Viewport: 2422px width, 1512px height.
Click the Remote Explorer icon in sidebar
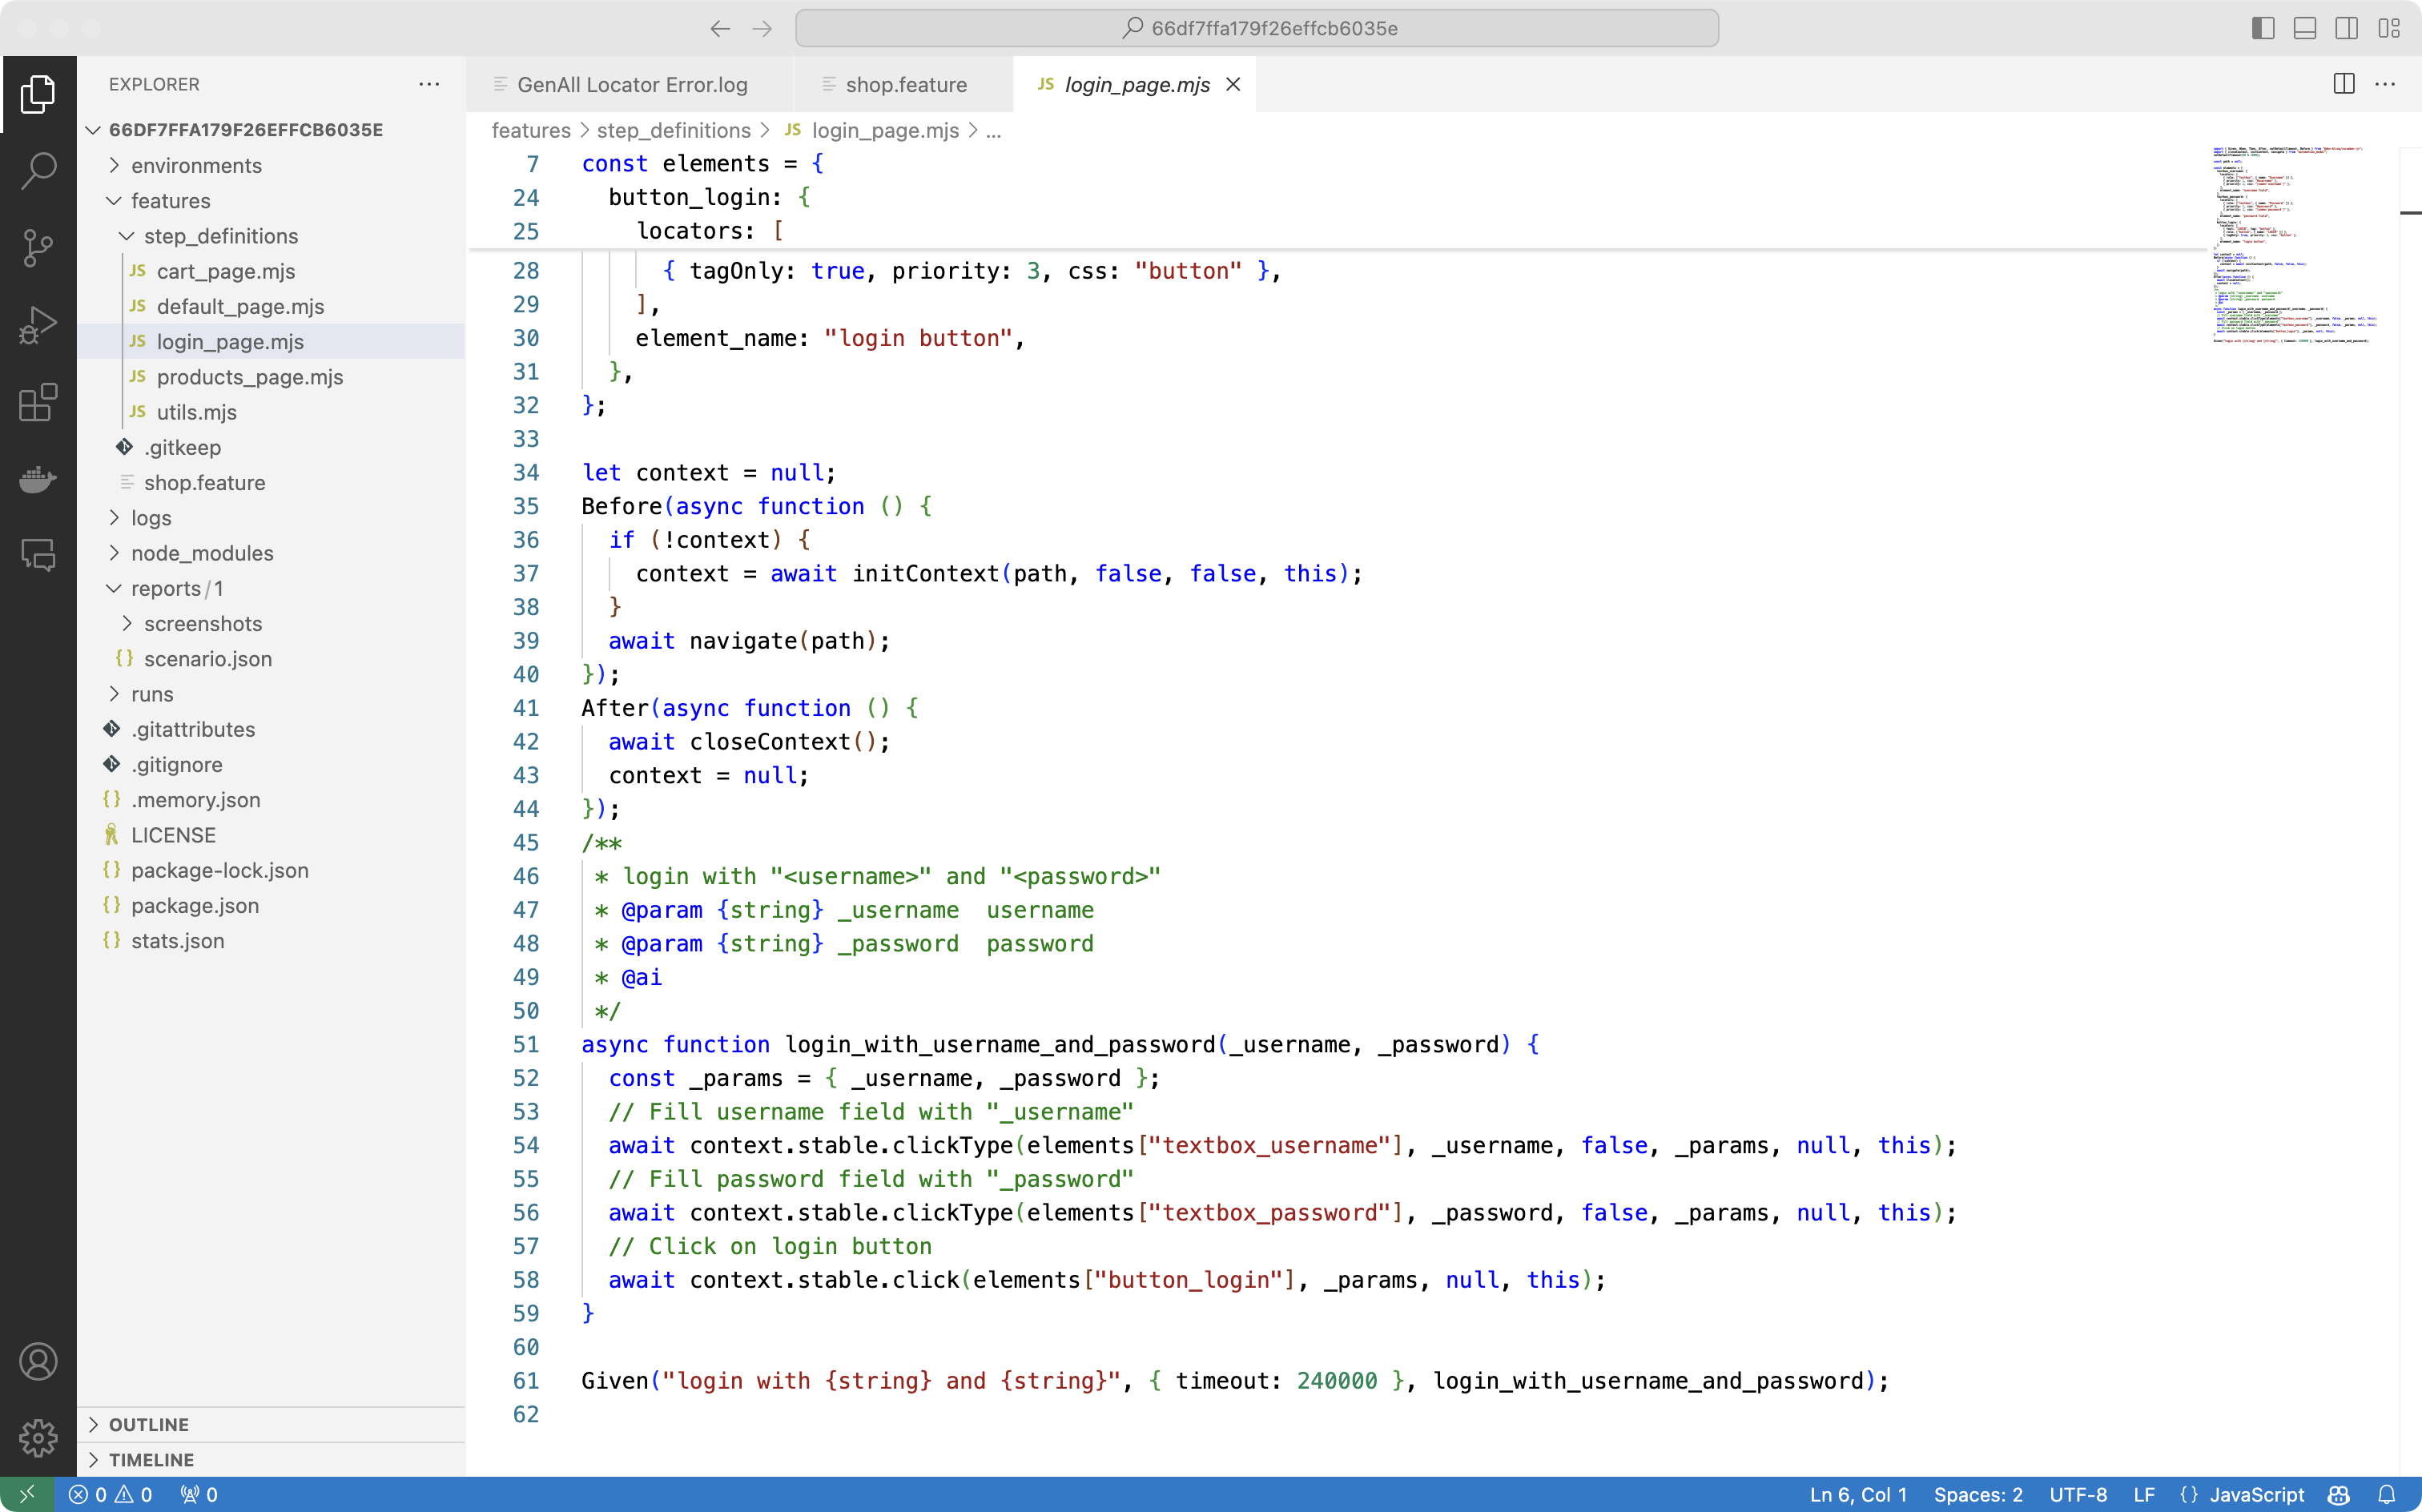click(x=38, y=556)
